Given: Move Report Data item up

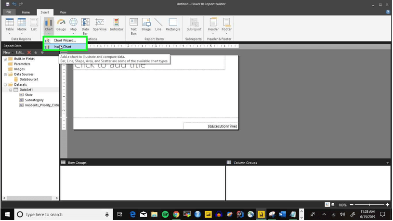Looking at the screenshot, I should [x=36, y=52].
